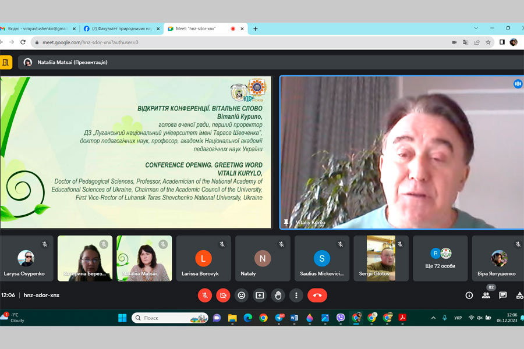The width and height of the screenshot is (524, 349).
Task: Open the activities icon at bottom right
Action: 520,295
